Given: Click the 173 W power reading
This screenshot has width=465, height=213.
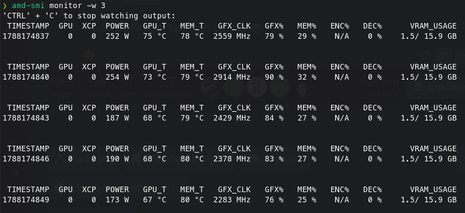Looking at the screenshot, I should point(117,200).
